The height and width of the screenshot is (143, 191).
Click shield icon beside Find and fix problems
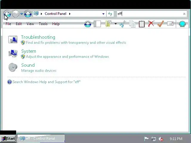[x=23, y=43]
